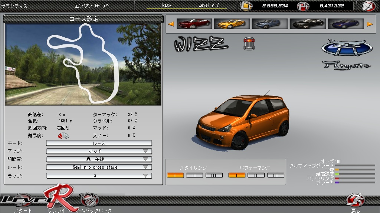Screen dimensions: 380x213
Task: Choose performance level I
Action: (237, 175)
